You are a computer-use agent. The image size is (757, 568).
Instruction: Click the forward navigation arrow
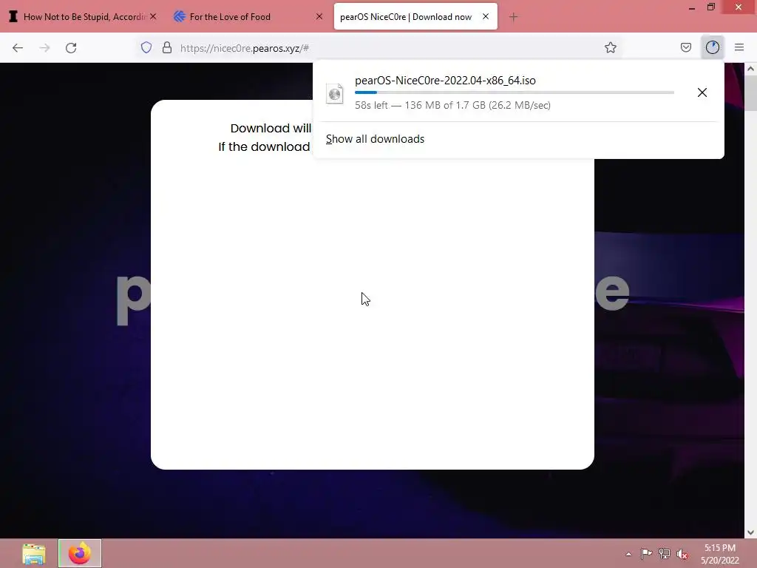pyautogui.click(x=44, y=48)
